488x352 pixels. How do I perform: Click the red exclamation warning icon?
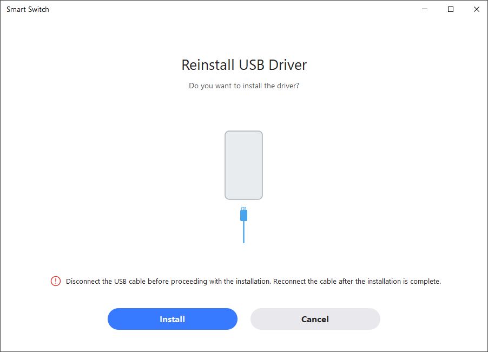(x=56, y=281)
